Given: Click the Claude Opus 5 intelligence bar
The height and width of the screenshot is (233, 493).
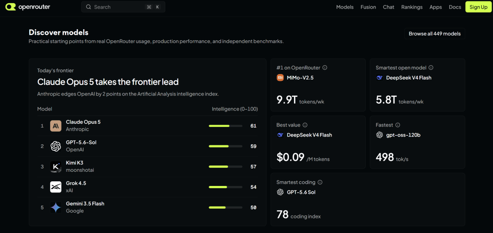Looking at the screenshot, I should click(226, 126).
